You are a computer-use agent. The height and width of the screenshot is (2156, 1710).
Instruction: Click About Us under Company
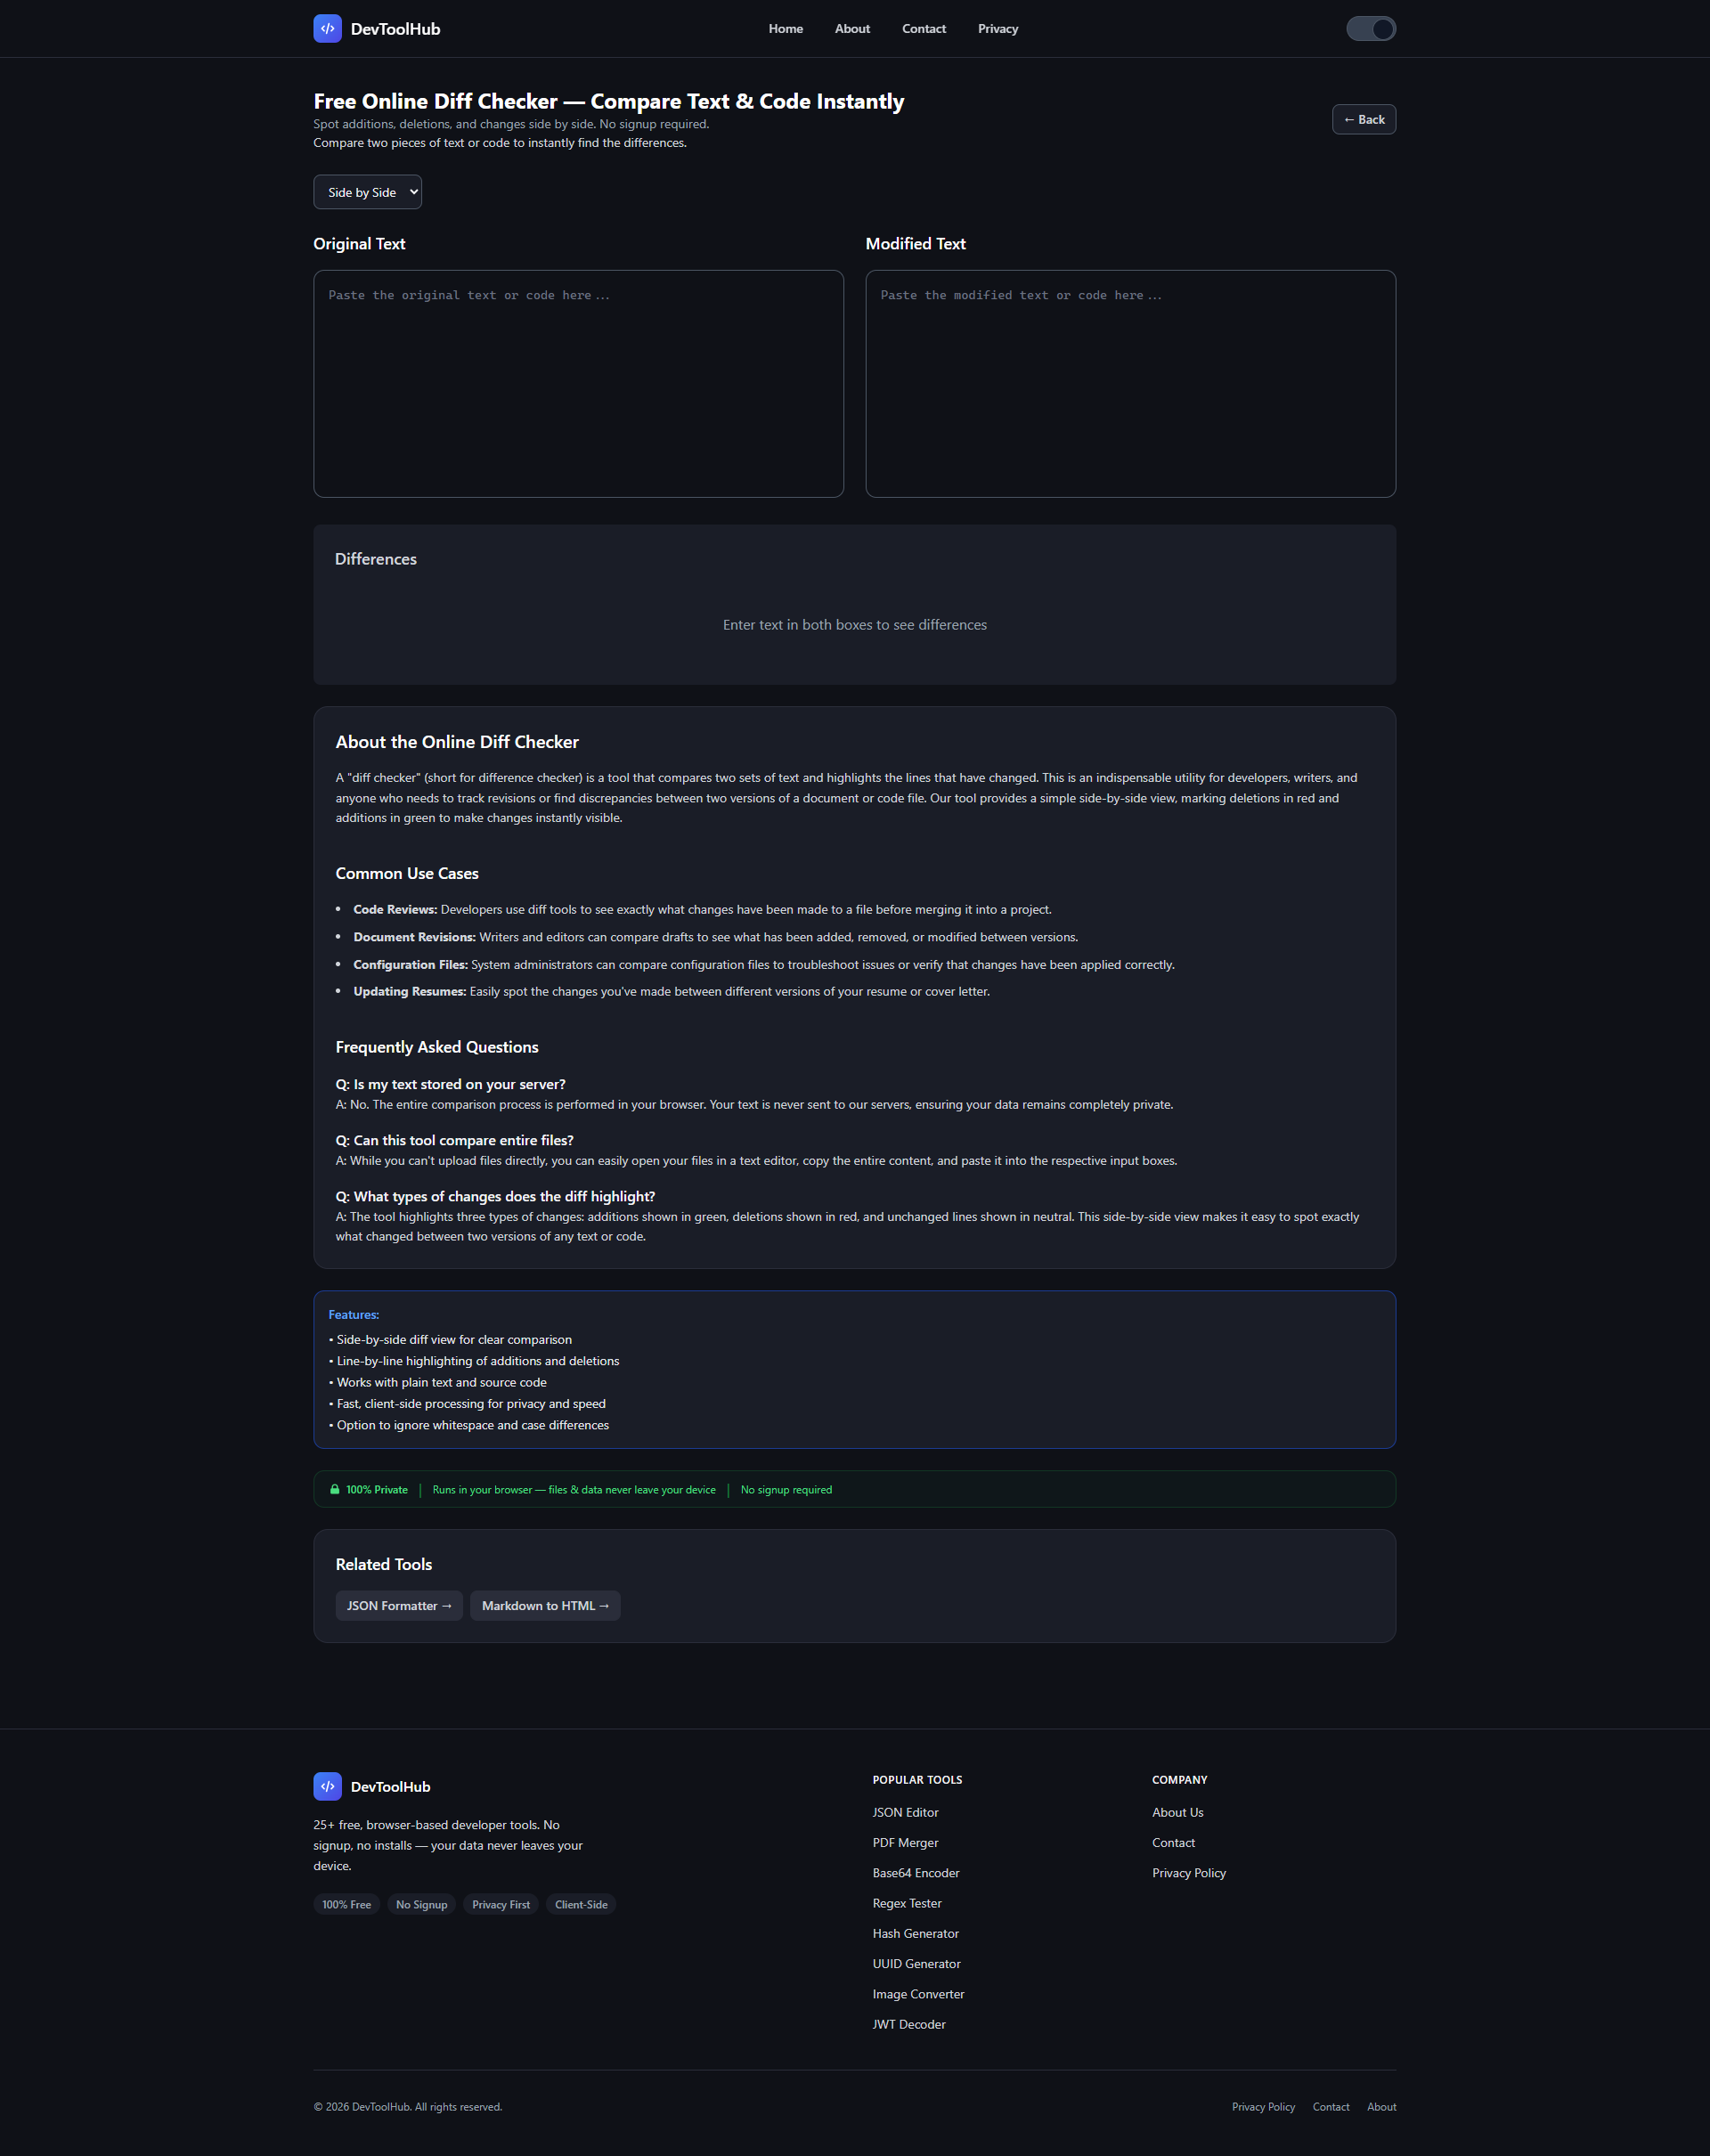(x=1177, y=1812)
